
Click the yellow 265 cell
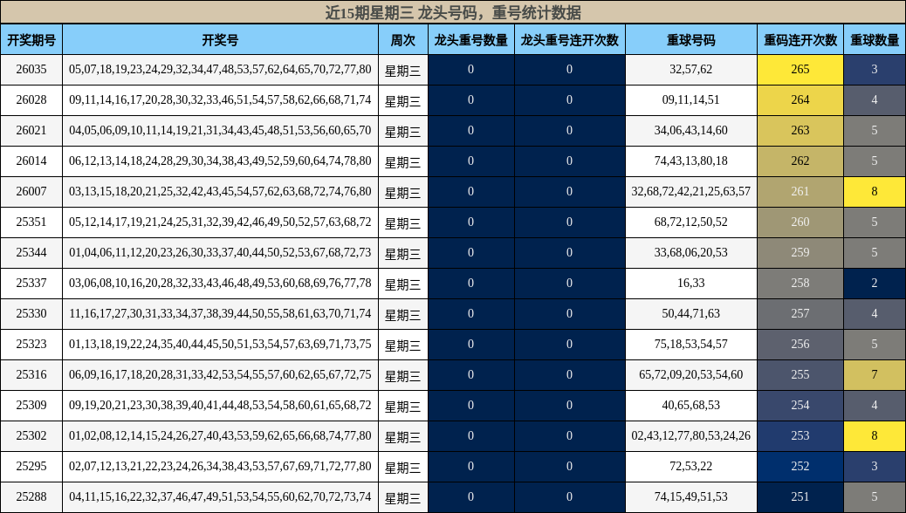pos(800,70)
